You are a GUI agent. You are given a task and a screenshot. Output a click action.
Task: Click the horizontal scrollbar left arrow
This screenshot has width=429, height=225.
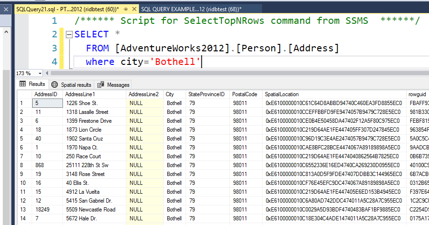(x=47, y=73)
